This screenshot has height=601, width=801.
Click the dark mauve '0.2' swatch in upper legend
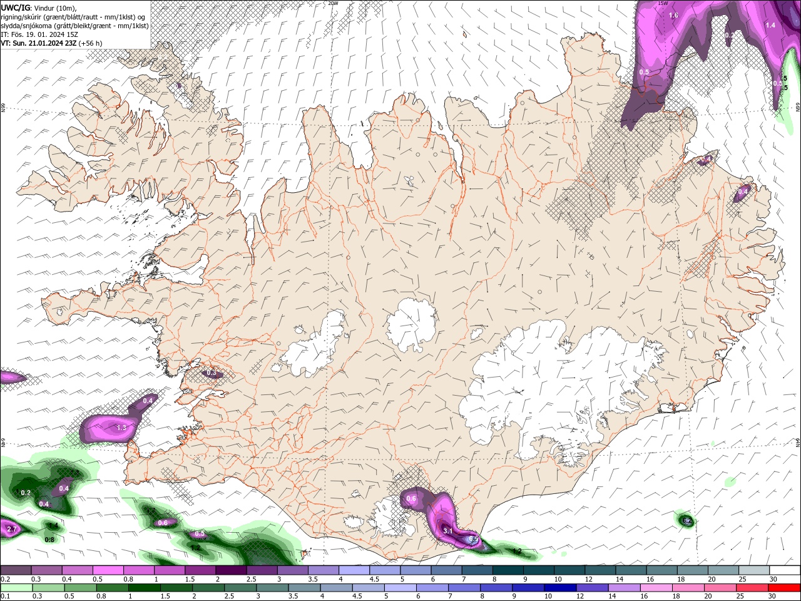click(16, 570)
